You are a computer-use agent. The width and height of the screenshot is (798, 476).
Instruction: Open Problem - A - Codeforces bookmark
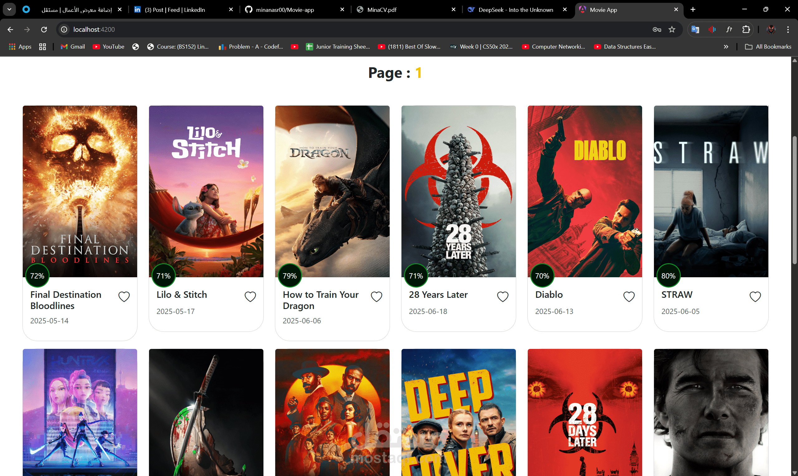pos(251,47)
